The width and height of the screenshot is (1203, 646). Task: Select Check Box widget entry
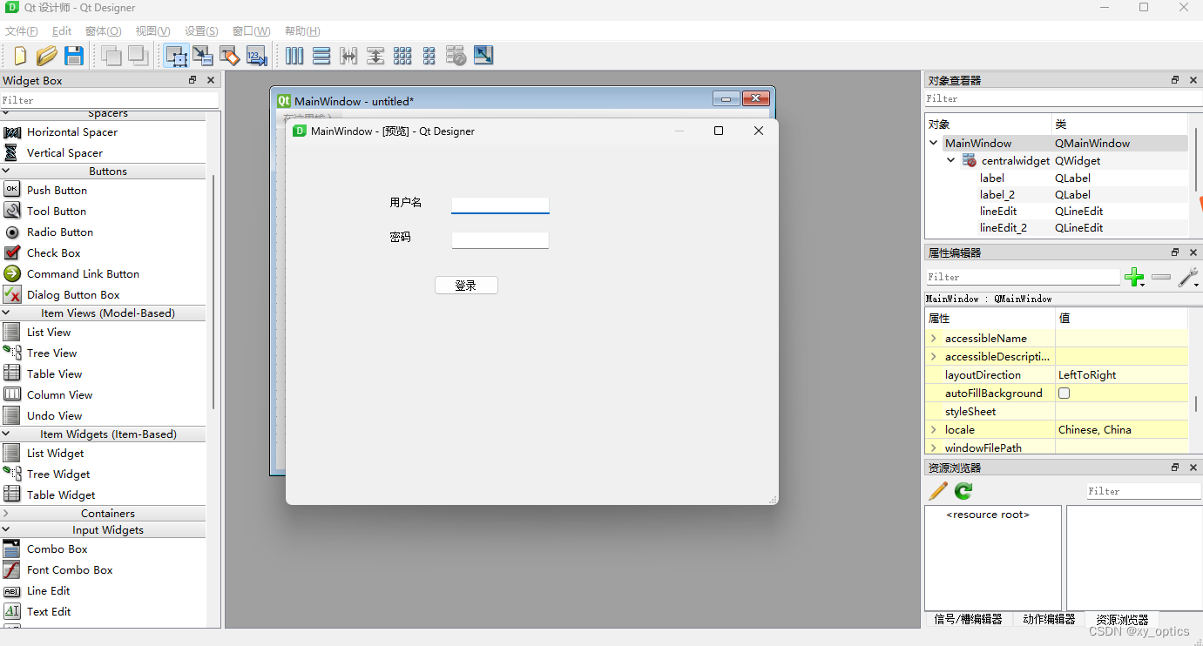pyautogui.click(x=53, y=252)
